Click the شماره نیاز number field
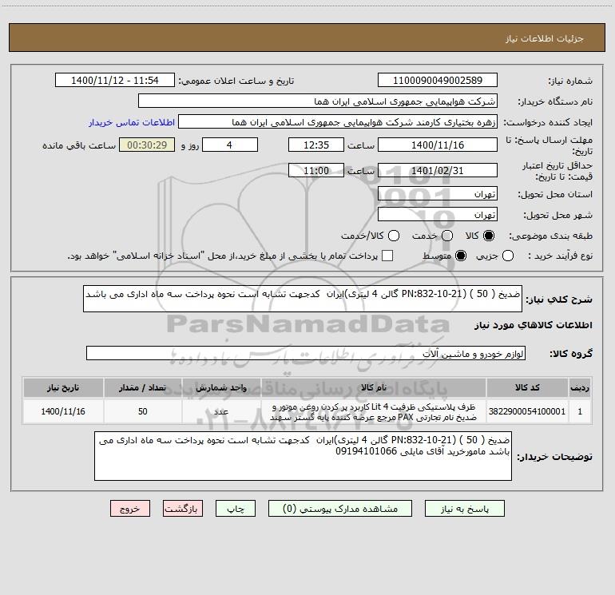Viewport: 615px width, 595px height. coord(437,81)
